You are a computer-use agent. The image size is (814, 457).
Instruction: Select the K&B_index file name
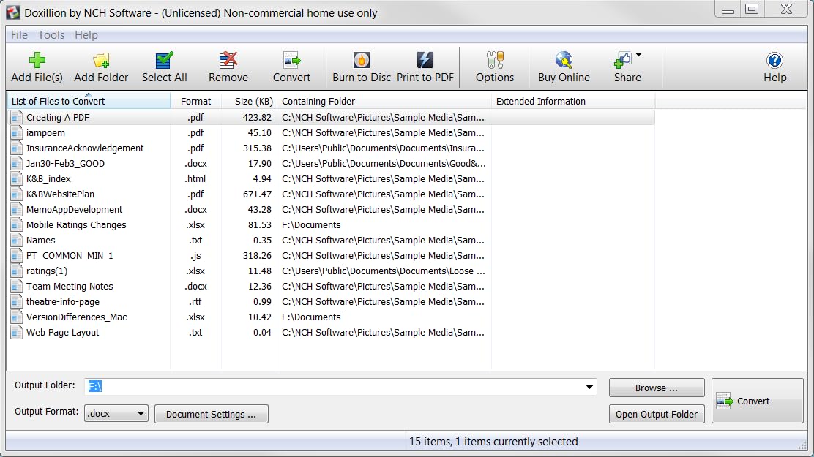(48, 179)
